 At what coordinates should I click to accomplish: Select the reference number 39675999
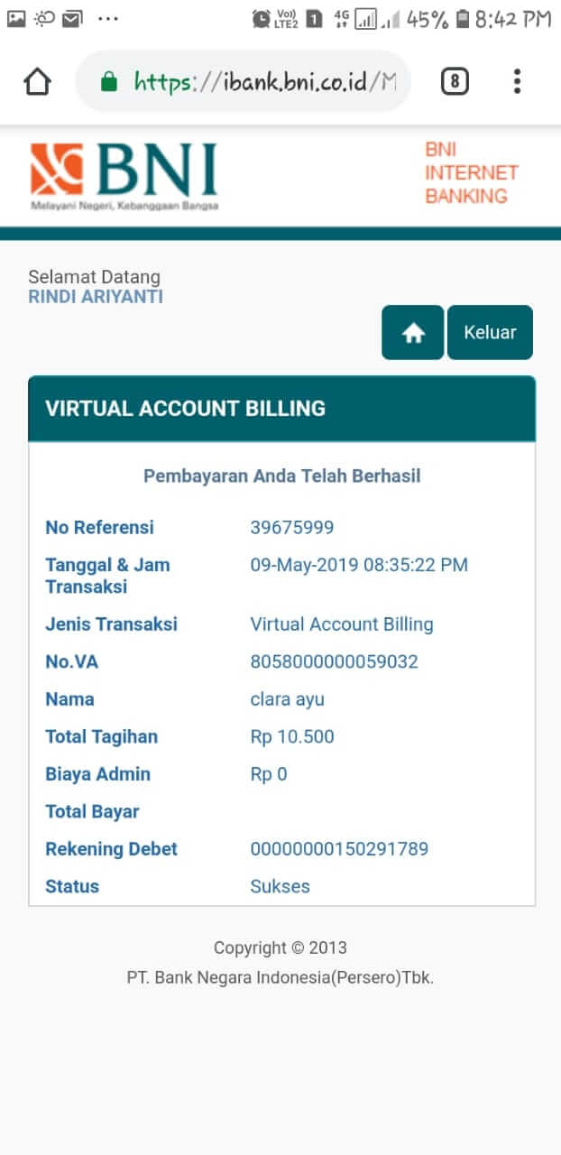coord(291,528)
